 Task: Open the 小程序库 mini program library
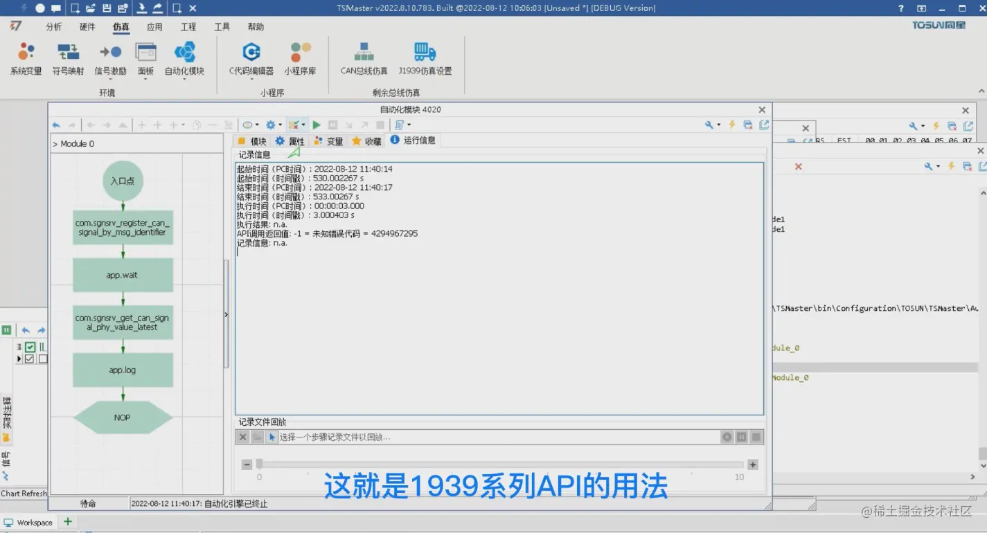pos(300,58)
